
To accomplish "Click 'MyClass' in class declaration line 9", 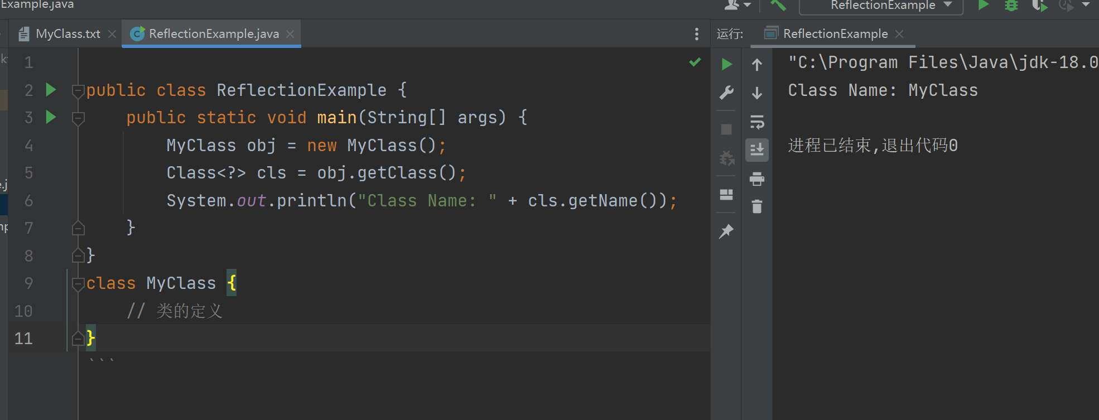I will click(181, 283).
